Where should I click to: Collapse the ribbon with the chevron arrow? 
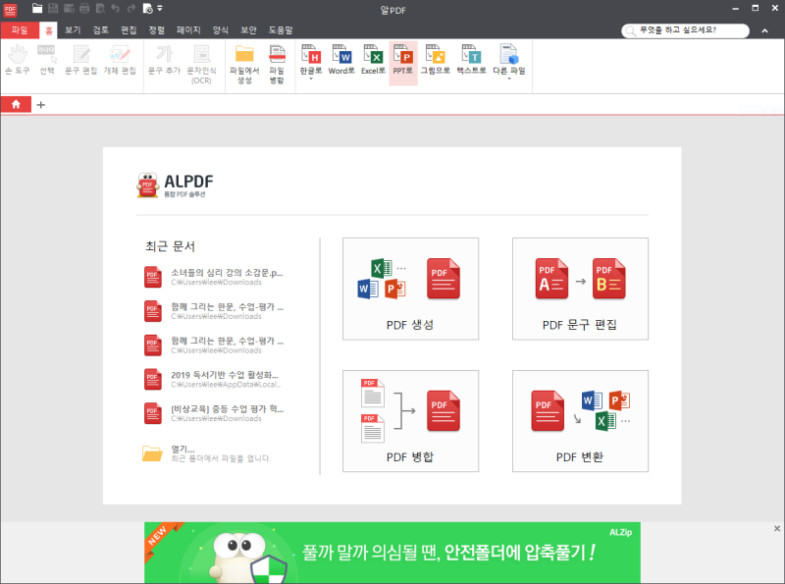(x=765, y=31)
